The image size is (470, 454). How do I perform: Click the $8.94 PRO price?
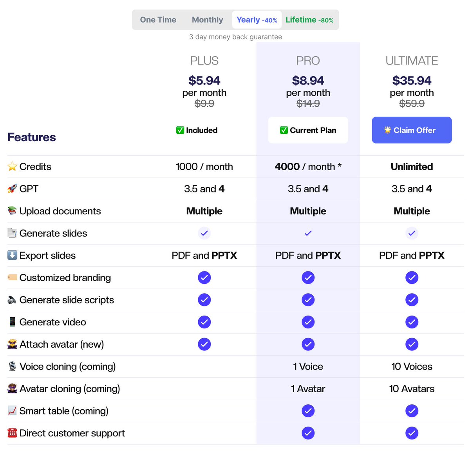308,81
